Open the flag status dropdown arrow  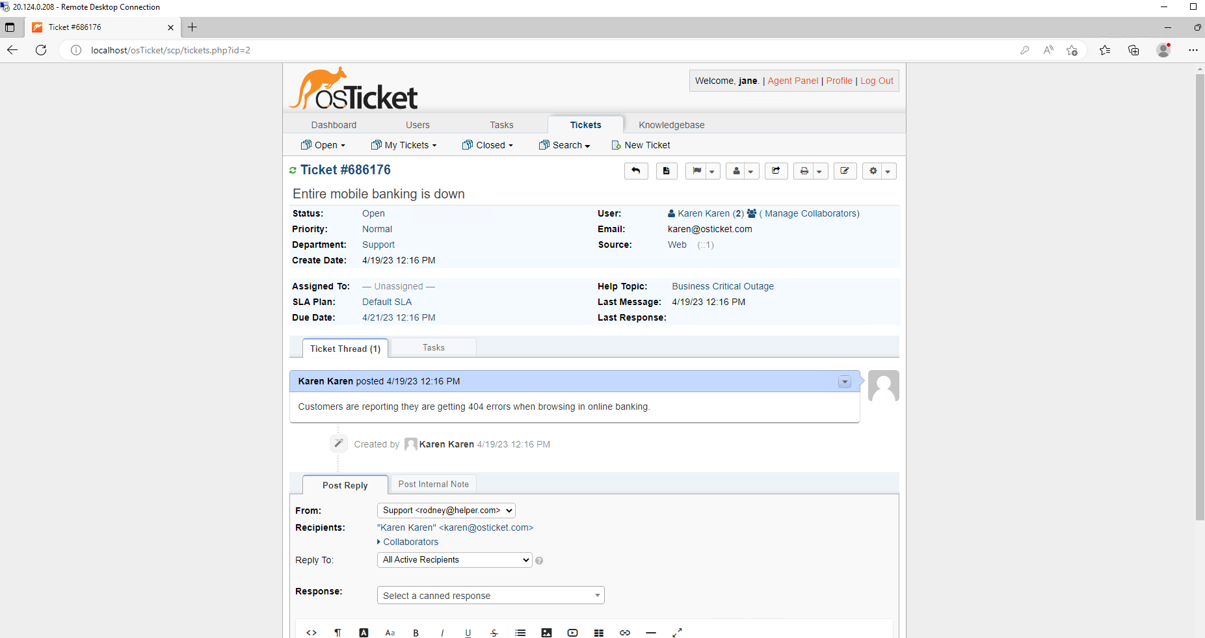[x=713, y=171]
